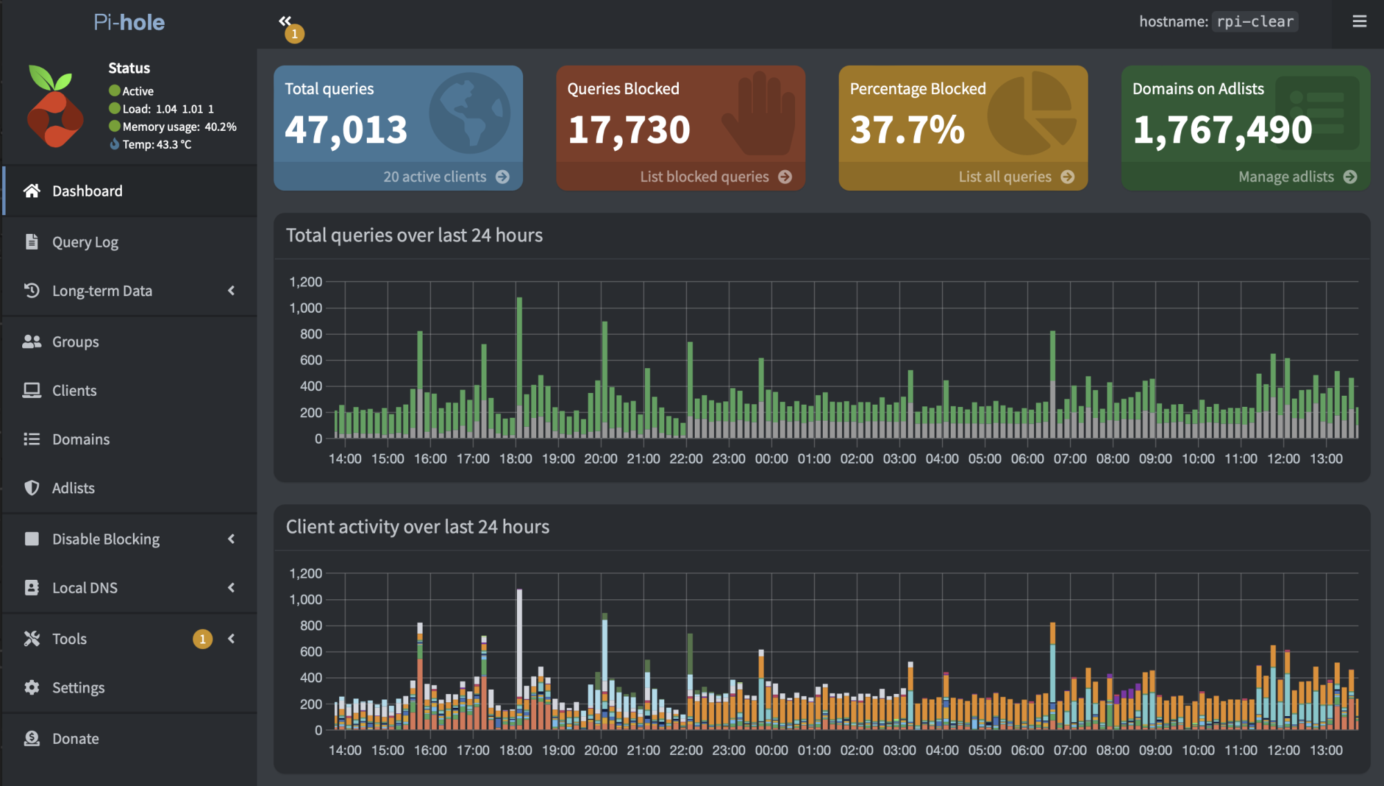The height and width of the screenshot is (786, 1384).
Task: Expand the Long-term Data submenu chevron
Action: (x=231, y=291)
